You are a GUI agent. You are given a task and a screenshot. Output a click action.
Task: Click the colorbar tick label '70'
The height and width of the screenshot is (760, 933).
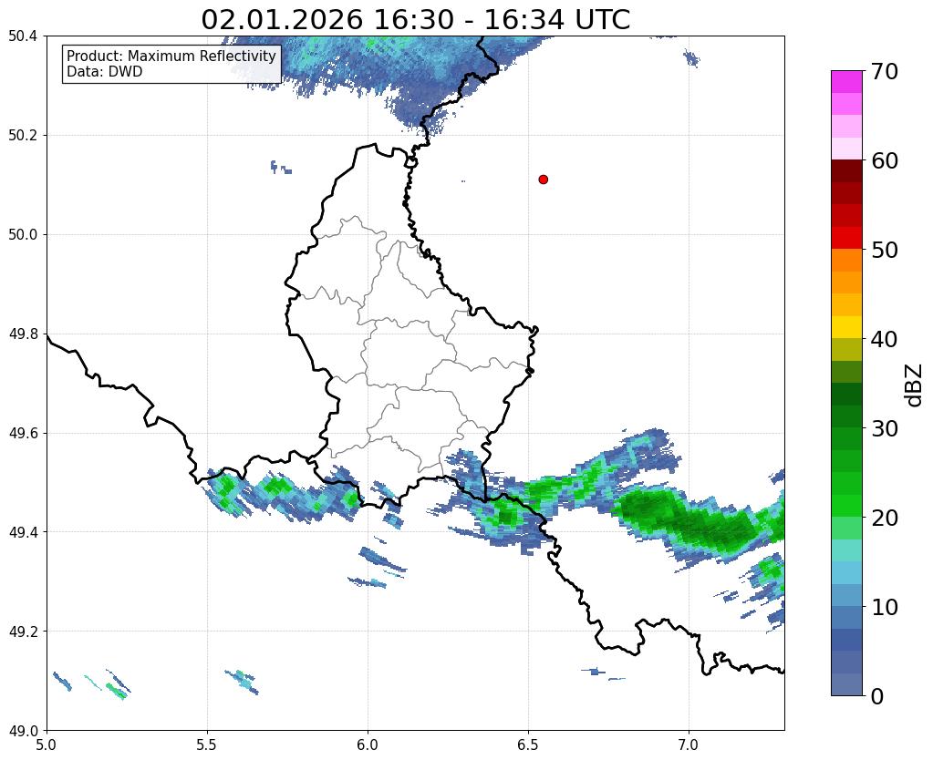pos(884,71)
